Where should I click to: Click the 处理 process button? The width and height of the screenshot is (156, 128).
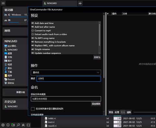pos(117,112)
